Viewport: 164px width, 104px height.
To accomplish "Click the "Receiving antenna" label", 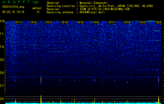I will (60, 12).
